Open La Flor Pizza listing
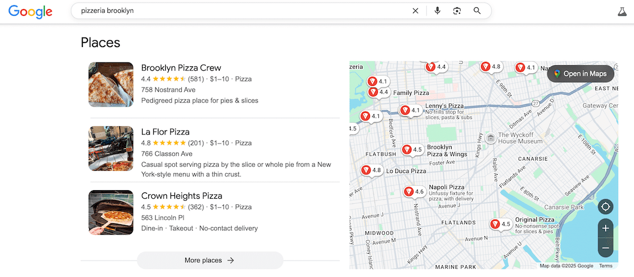The height and width of the screenshot is (277, 634). coord(165,132)
